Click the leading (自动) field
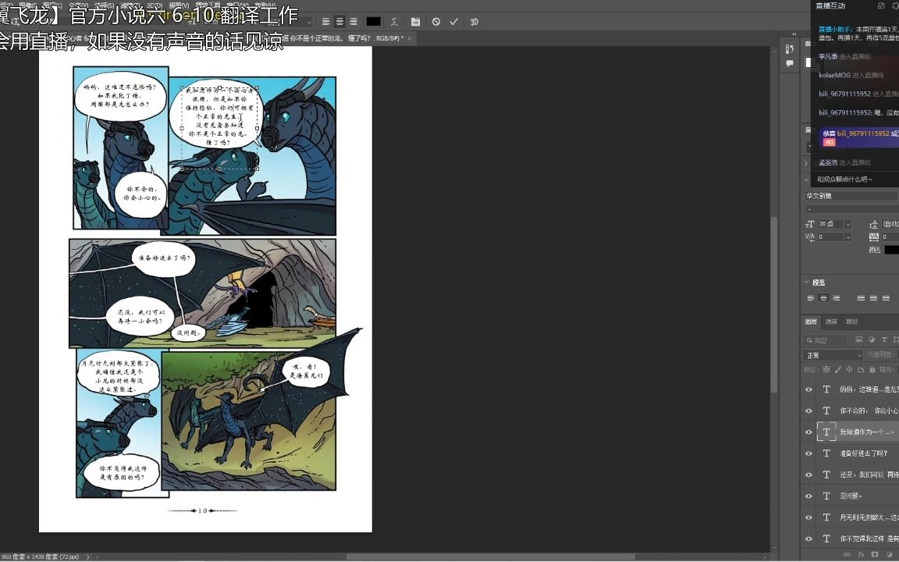Screen dimensions: 899x562 [x=890, y=224]
